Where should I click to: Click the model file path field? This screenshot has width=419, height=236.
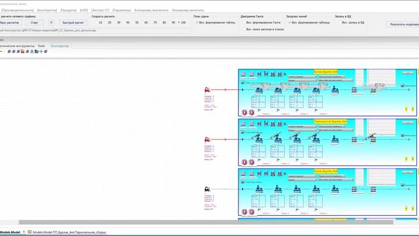pyautogui.click(x=96, y=31)
